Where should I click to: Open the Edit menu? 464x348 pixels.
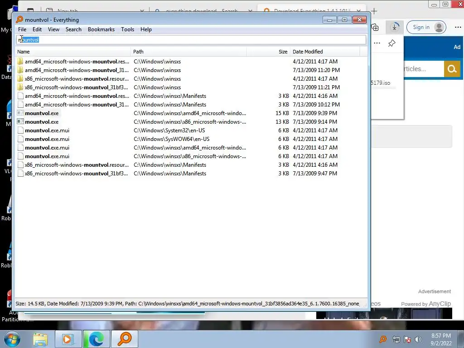pyautogui.click(x=37, y=29)
